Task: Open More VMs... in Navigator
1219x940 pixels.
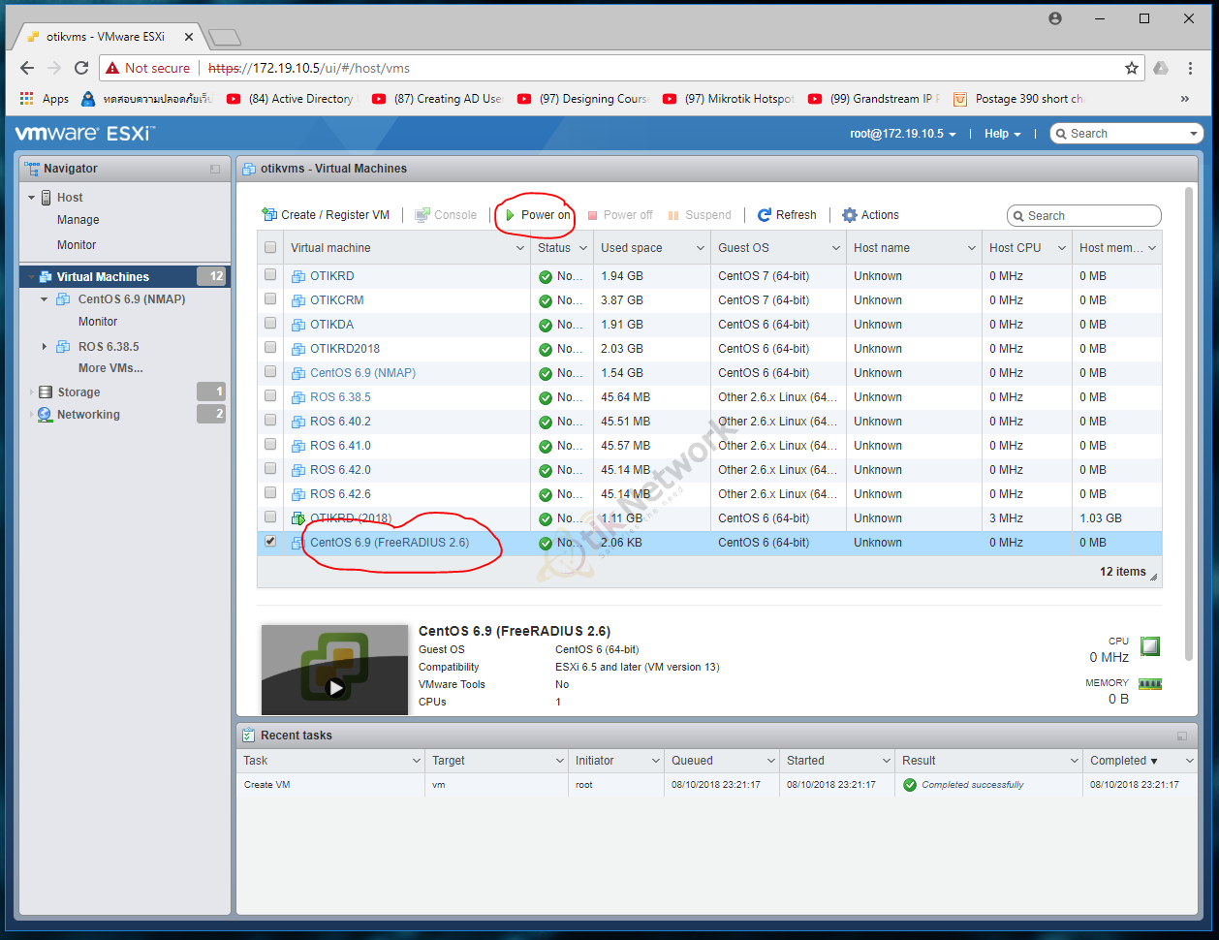Action: [x=110, y=368]
